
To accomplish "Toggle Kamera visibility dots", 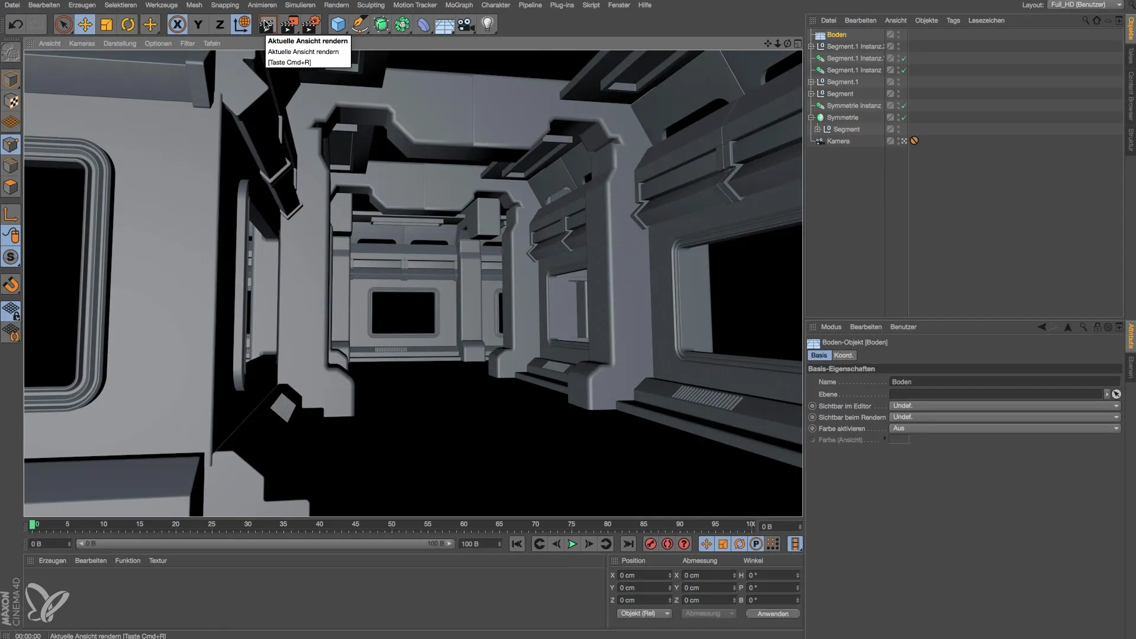I will (x=898, y=141).
